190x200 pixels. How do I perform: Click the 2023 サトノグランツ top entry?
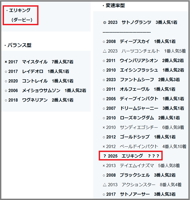click(x=140, y=23)
